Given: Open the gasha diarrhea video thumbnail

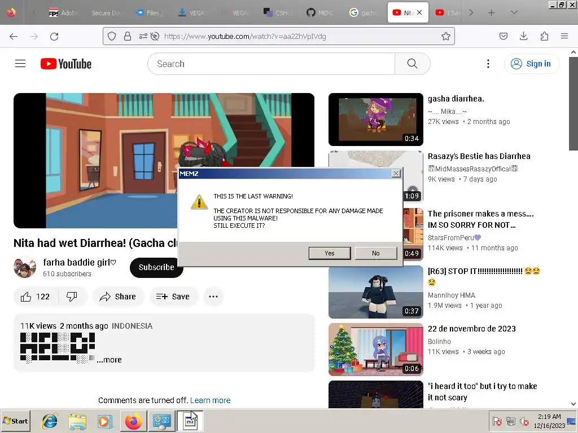Looking at the screenshot, I should [x=375, y=120].
